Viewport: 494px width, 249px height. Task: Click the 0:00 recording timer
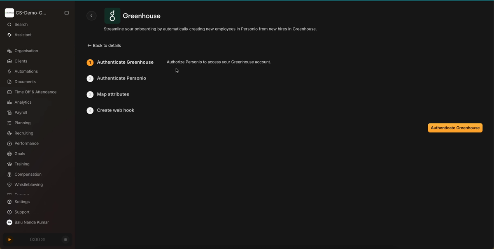[37, 240]
